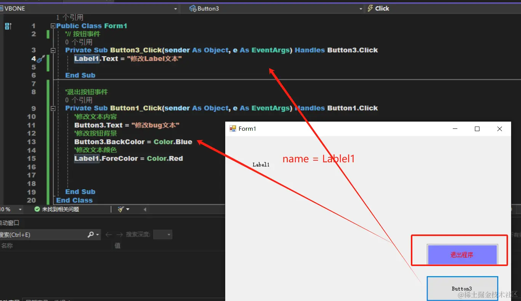Open the code cleanup dropdown arrow
521x301 pixels.
[128, 209]
